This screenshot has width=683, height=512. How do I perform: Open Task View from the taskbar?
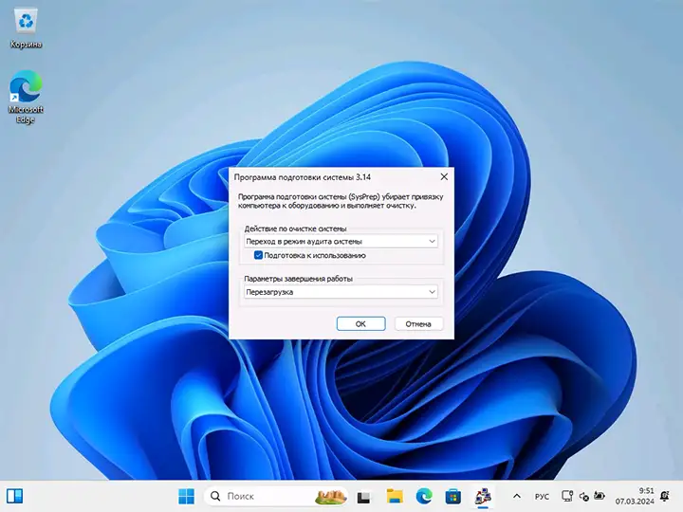click(363, 496)
